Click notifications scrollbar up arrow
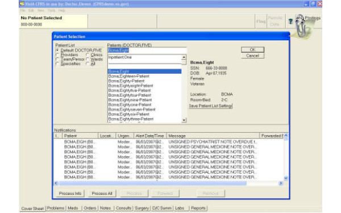This screenshot has width=341, height=213. [286, 135]
